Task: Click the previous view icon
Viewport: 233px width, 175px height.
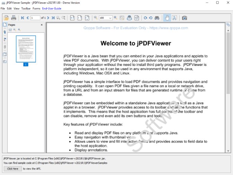Action: pyautogui.click(x=58, y=18)
